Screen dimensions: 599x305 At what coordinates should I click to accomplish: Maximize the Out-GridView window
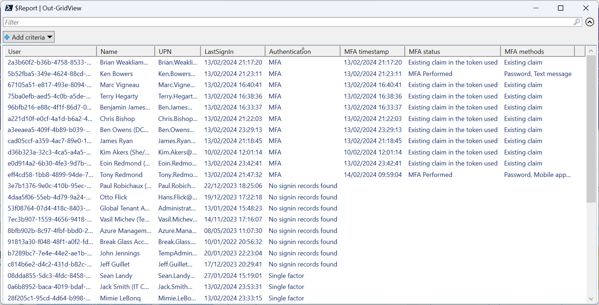(x=560, y=8)
